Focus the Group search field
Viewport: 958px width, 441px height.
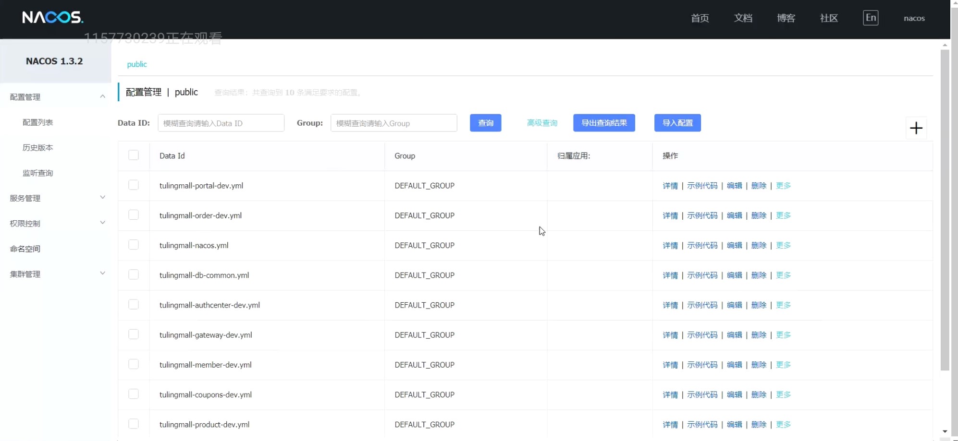click(393, 123)
